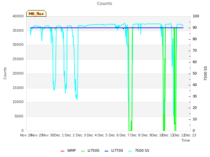
Task: Select the LI7700 legend entry
Action: pos(114,150)
